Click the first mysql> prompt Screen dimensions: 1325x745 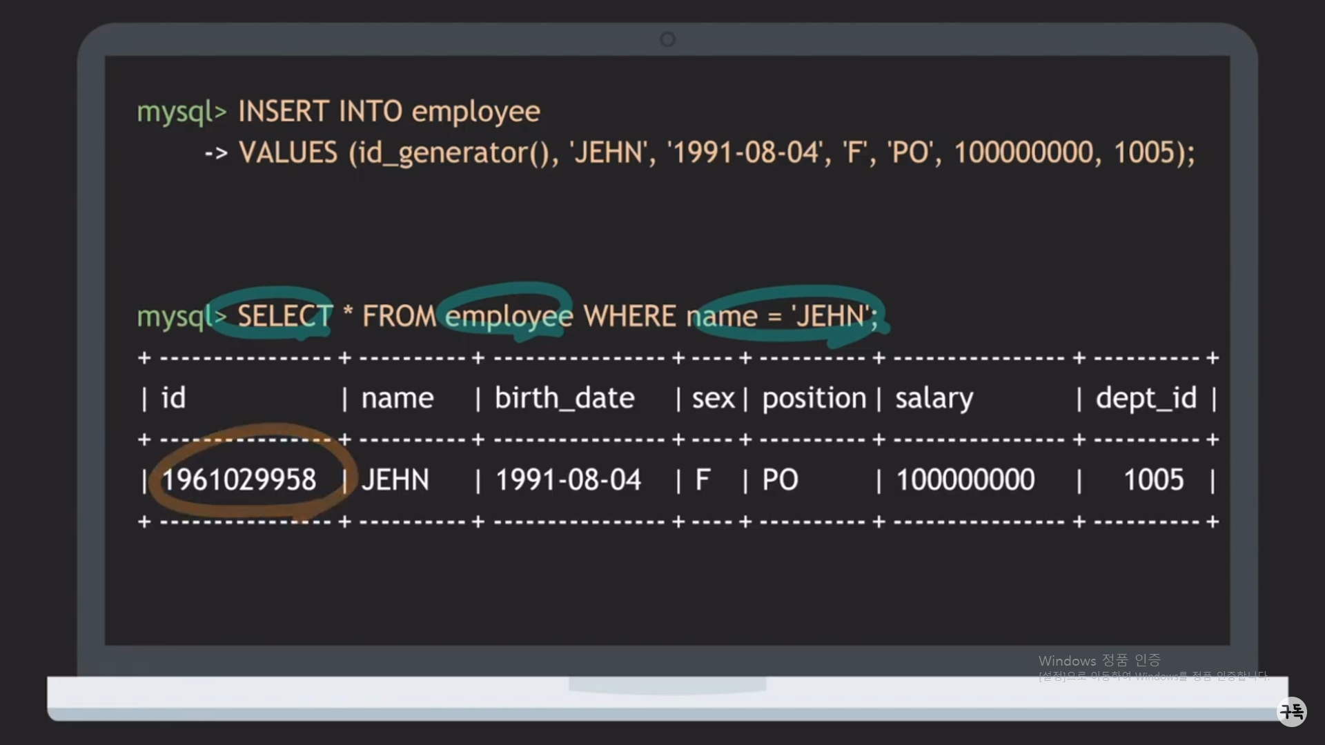[181, 111]
